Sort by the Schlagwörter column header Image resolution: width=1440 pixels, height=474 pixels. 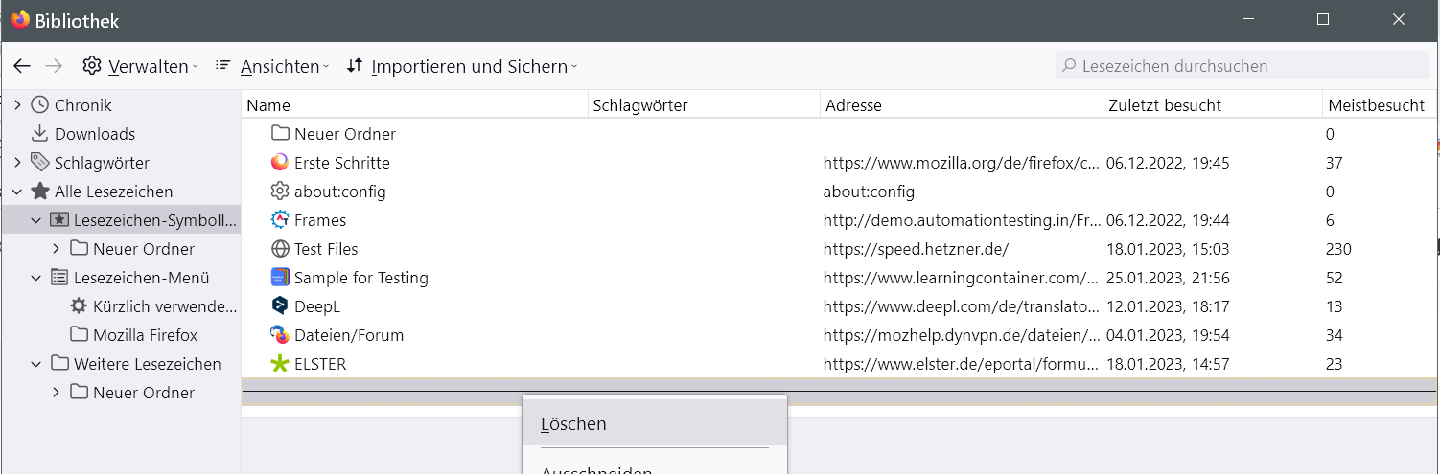coord(704,105)
